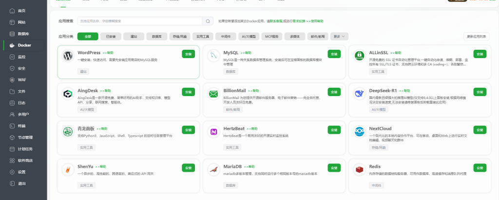Filter apps by 存储/网盘 category

point(180,37)
